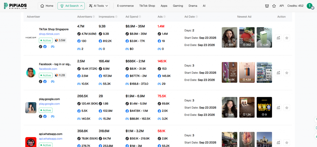Open ad thumbnail with 34.8K views
The image size is (317, 147).
coord(229,72)
